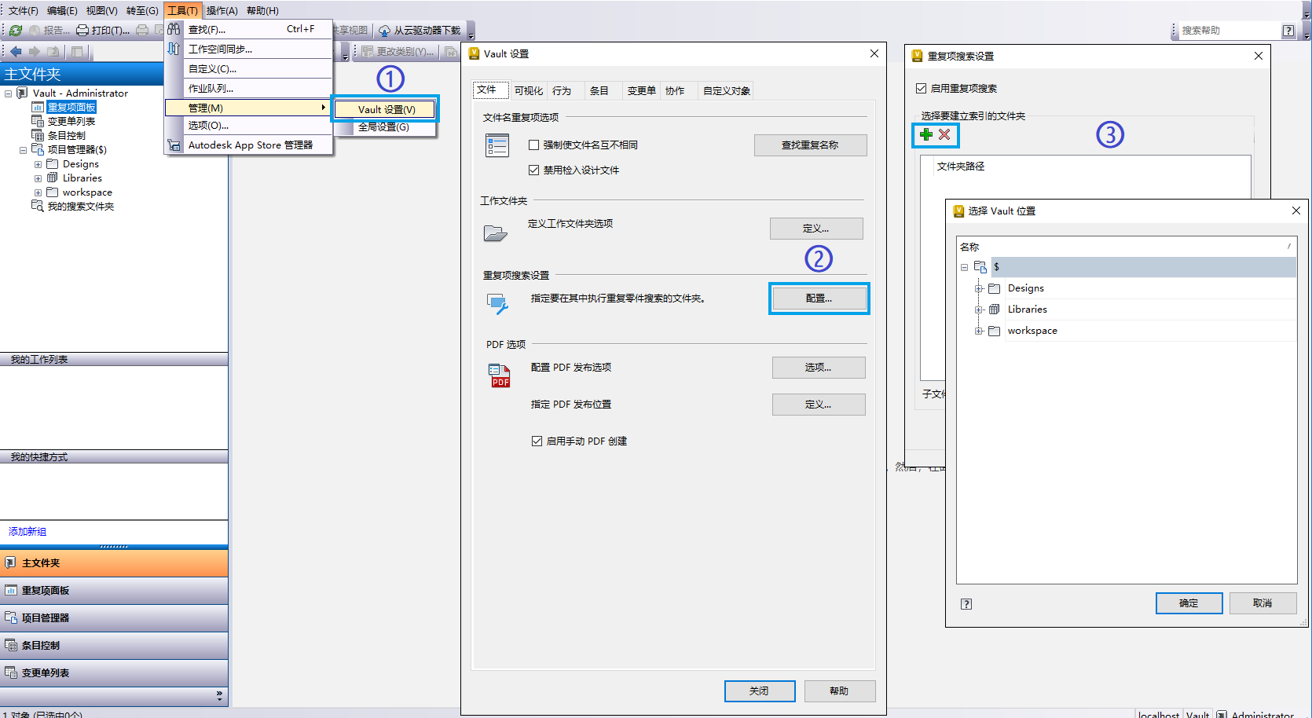Click the red X remove folder icon
This screenshot has height=718, width=1312.
[x=944, y=134]
